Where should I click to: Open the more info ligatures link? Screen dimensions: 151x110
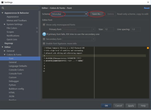tap(72, 44)
